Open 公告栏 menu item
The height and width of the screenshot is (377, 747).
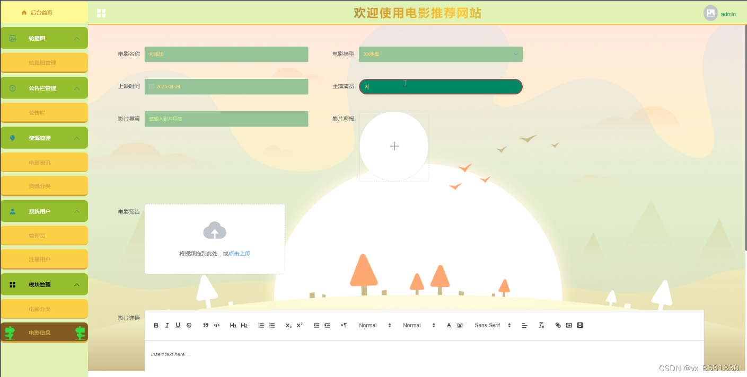click(44, 112)
